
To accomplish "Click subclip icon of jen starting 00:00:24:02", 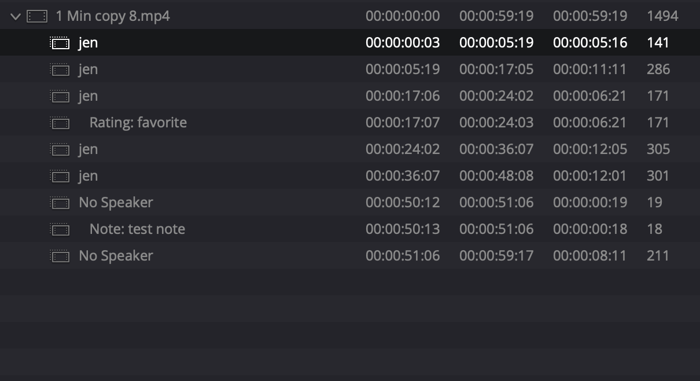I will pyautogui.click(x=60, y=149).
